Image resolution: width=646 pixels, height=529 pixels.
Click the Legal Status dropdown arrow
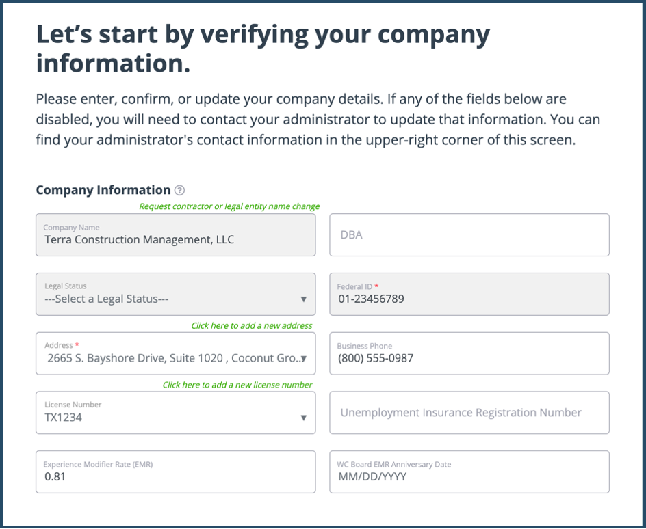pos(304,299)
